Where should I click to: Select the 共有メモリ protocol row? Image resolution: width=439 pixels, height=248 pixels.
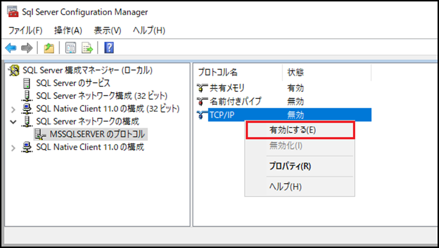tap(284, 88)
